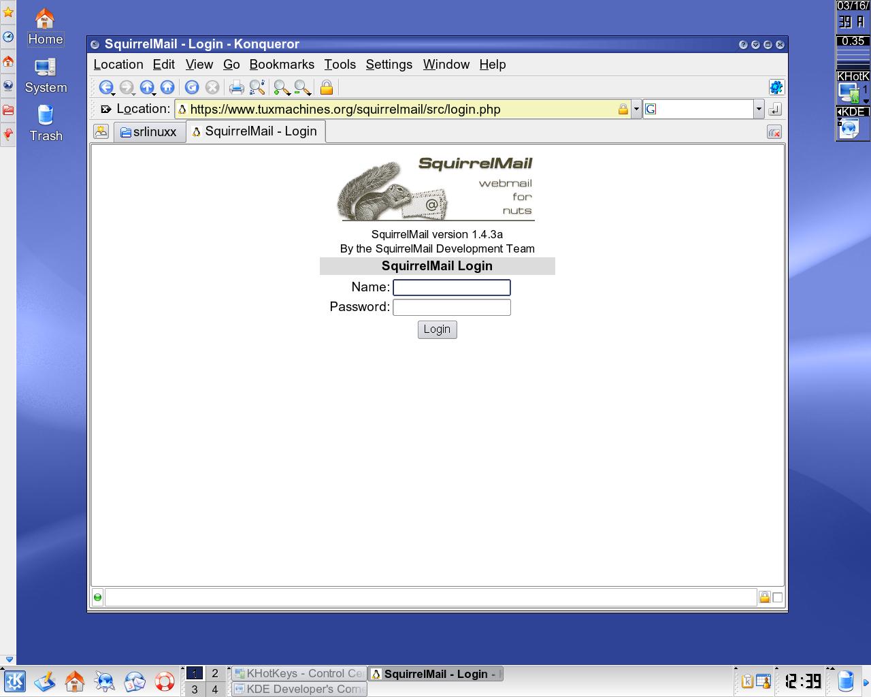Viewport: 871px width, 697px height.
Task: Go back with the Back arrow button
Action: coord(105,87)
